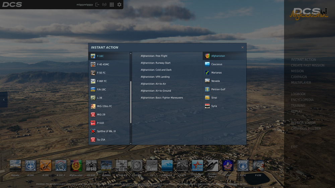Viewport: 335px width, 188px height.
Task: Click EXIT in main menu
Action: 294,147
